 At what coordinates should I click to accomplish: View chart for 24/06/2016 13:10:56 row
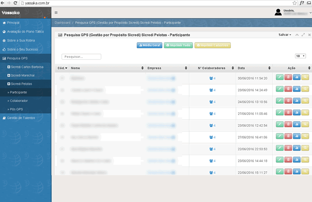click(297, 101)
